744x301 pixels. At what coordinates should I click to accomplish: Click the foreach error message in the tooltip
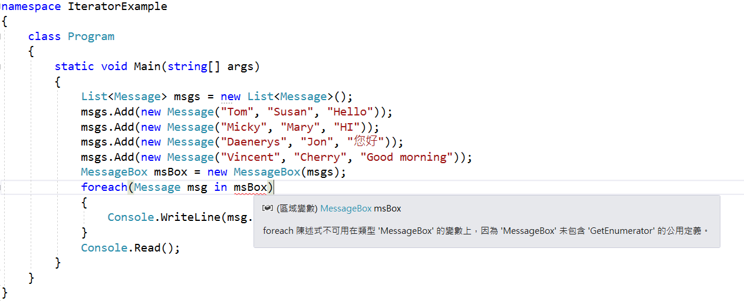pos(486,231)
